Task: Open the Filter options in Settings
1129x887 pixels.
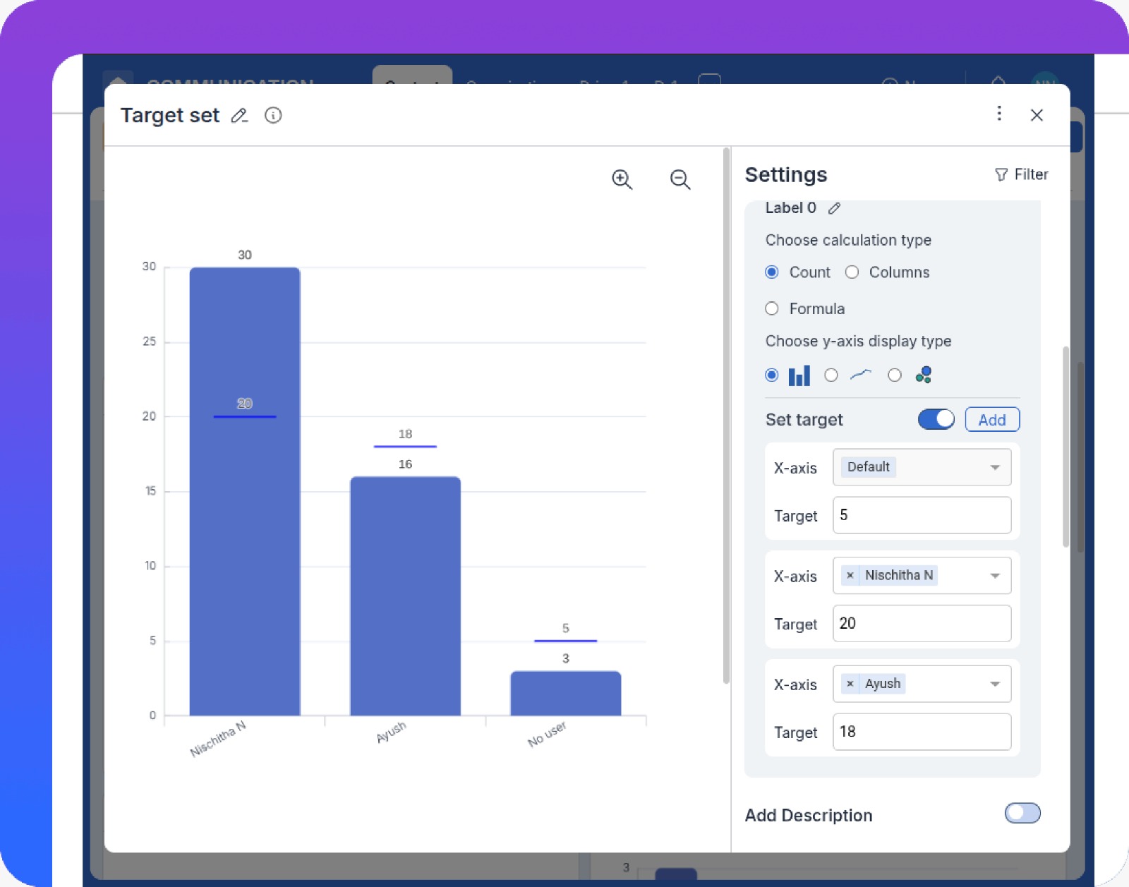Action: point(1021,174)
